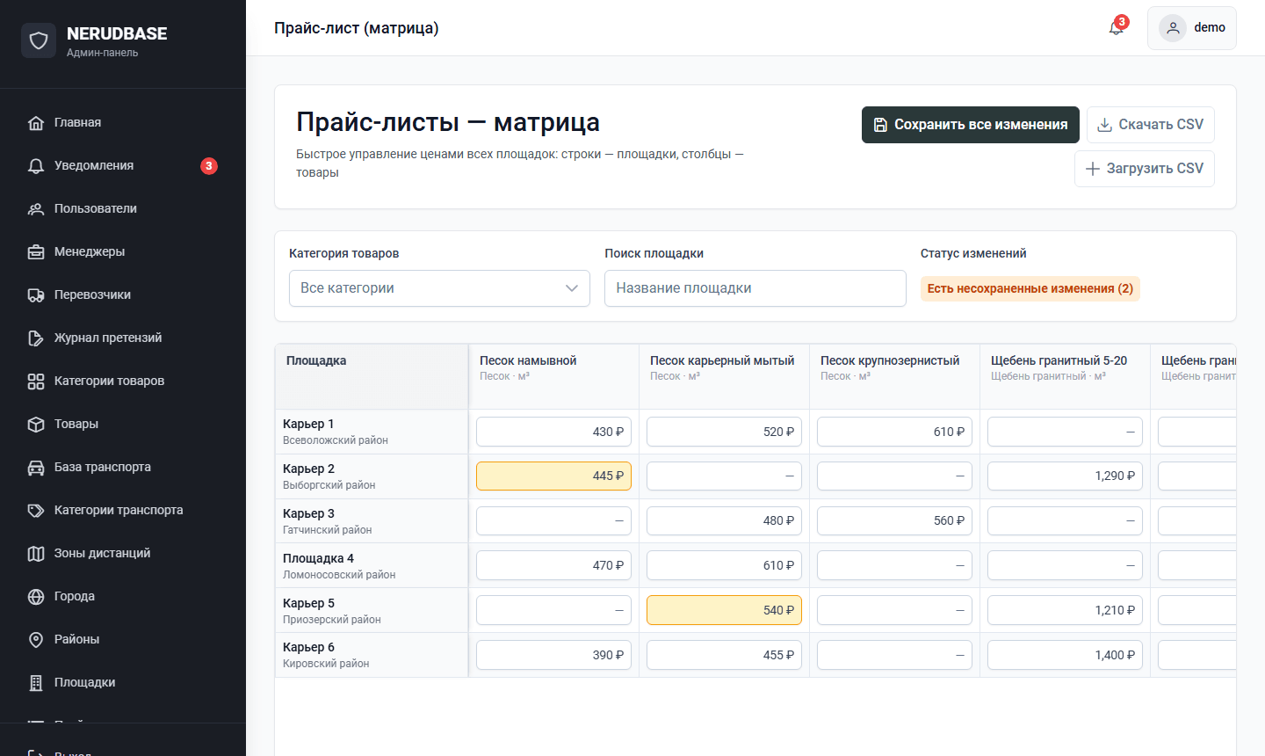Click Карьер 3 Песок крупнозернистый 560 ₽ cell
The height and width of the screenshot is (756, 1265).
894,520
